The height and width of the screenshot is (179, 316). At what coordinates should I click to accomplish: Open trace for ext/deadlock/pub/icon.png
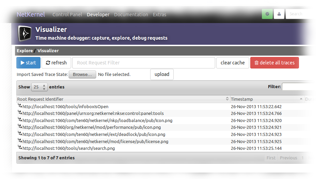tap(94, 134)
